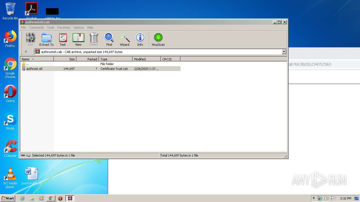Viewport: 360px width, 202px height.
Task: Sort by CRC32 column header
Action: click(170, 59)
